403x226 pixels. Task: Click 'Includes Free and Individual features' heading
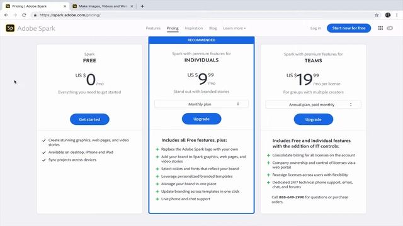312,143
